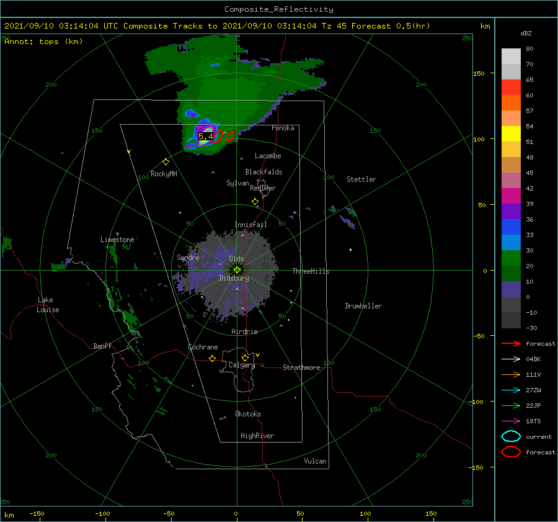Screen dimensions: 558x522
Task: Click the yellow diamond marker below Cochrane
Action: point(212,358)
